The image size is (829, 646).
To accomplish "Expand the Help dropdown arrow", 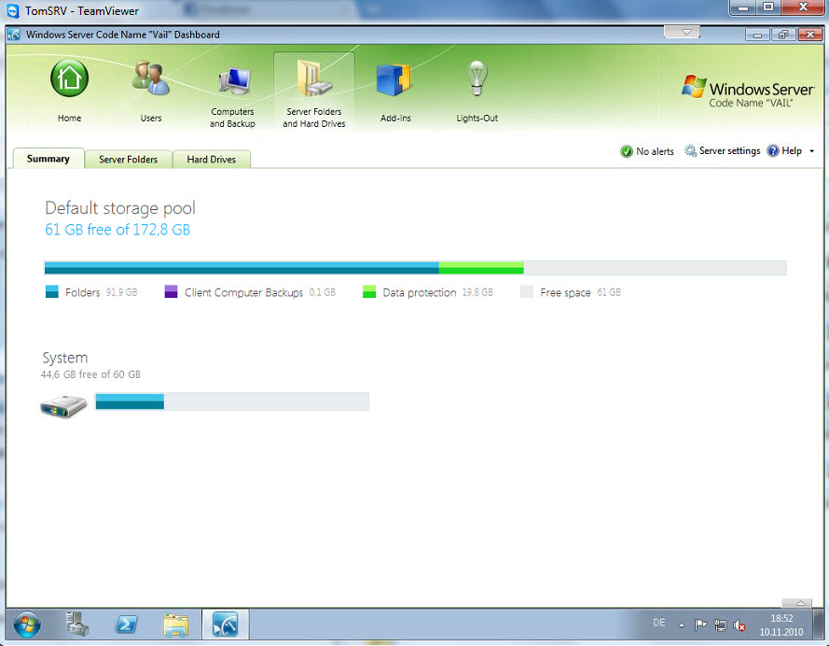I will pyautogui.click(x=811, y=151).
